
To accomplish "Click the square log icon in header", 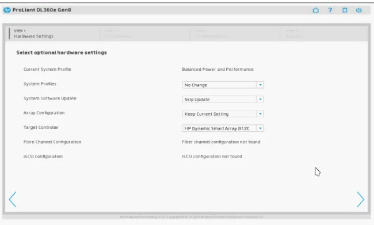I will pyautogui.click(x=345, y=10).
